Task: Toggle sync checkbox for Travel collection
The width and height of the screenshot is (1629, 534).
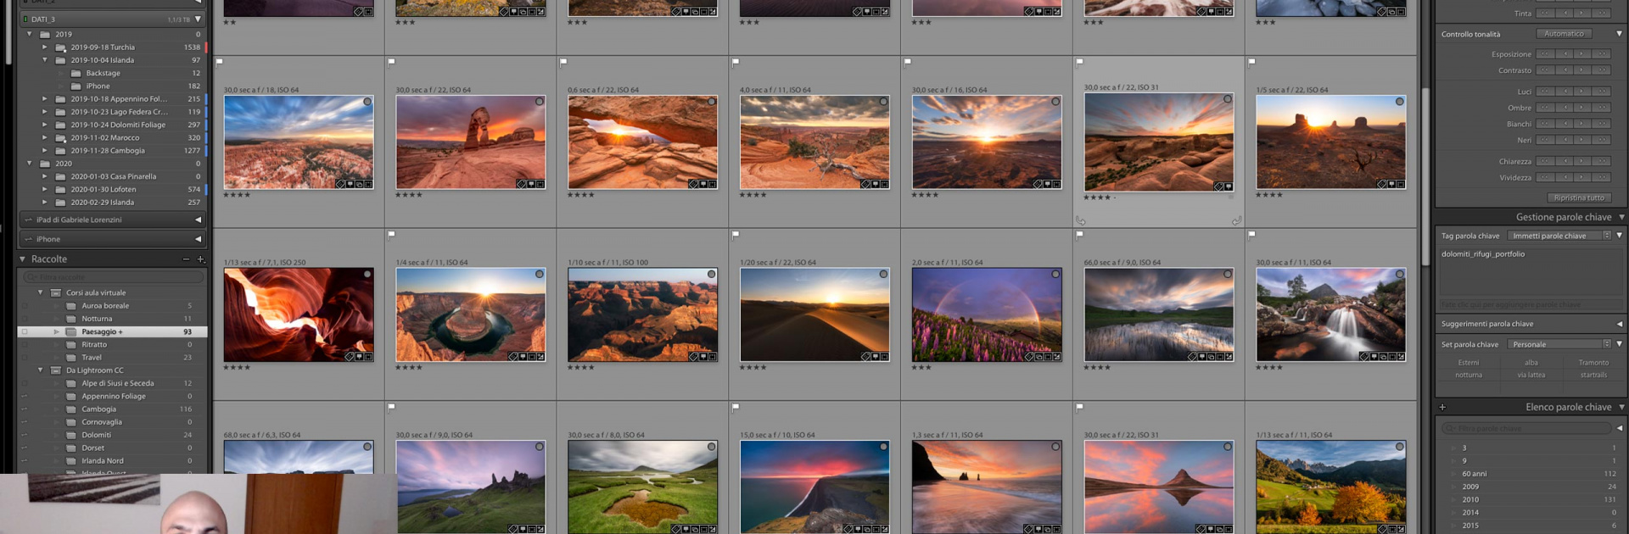Action: tap(25, 358)
